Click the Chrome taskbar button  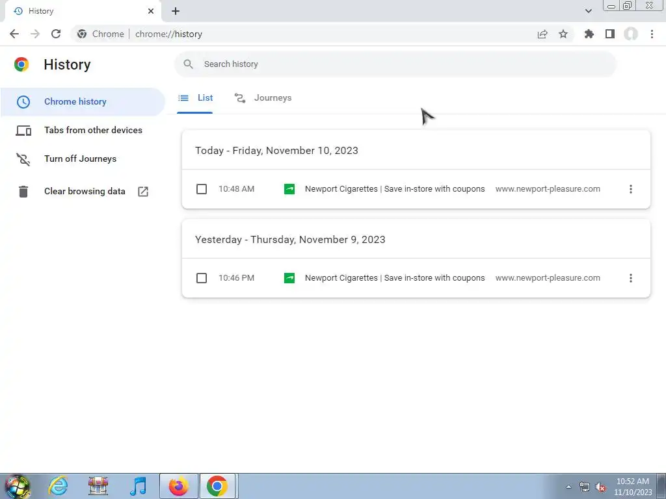coord(217,486)
